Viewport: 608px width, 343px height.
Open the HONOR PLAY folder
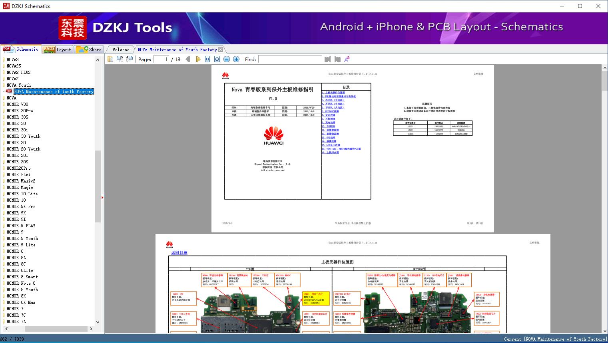pos(18,174)
